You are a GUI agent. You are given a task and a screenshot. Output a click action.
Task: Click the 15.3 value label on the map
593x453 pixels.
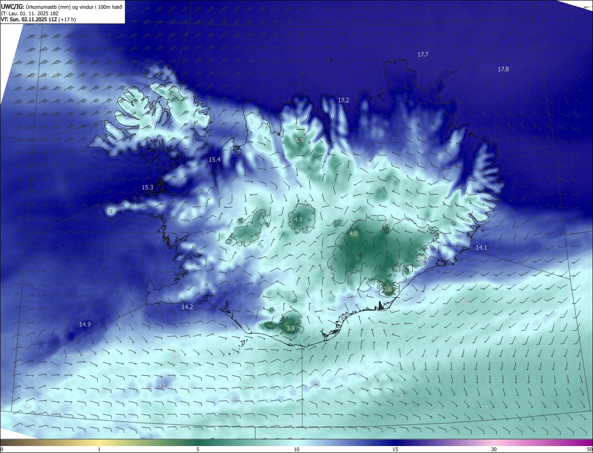147,188
